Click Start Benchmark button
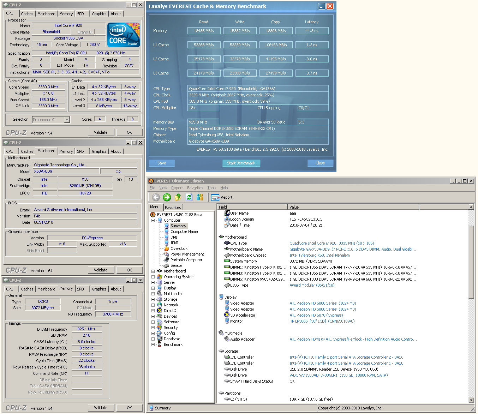Screen dimensions: 478x414 pos(241,163)
